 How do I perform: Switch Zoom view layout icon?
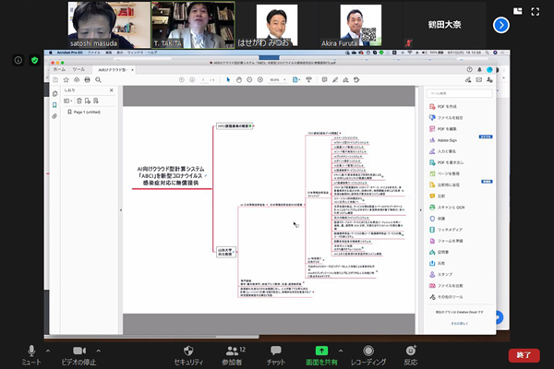point(518,11)
